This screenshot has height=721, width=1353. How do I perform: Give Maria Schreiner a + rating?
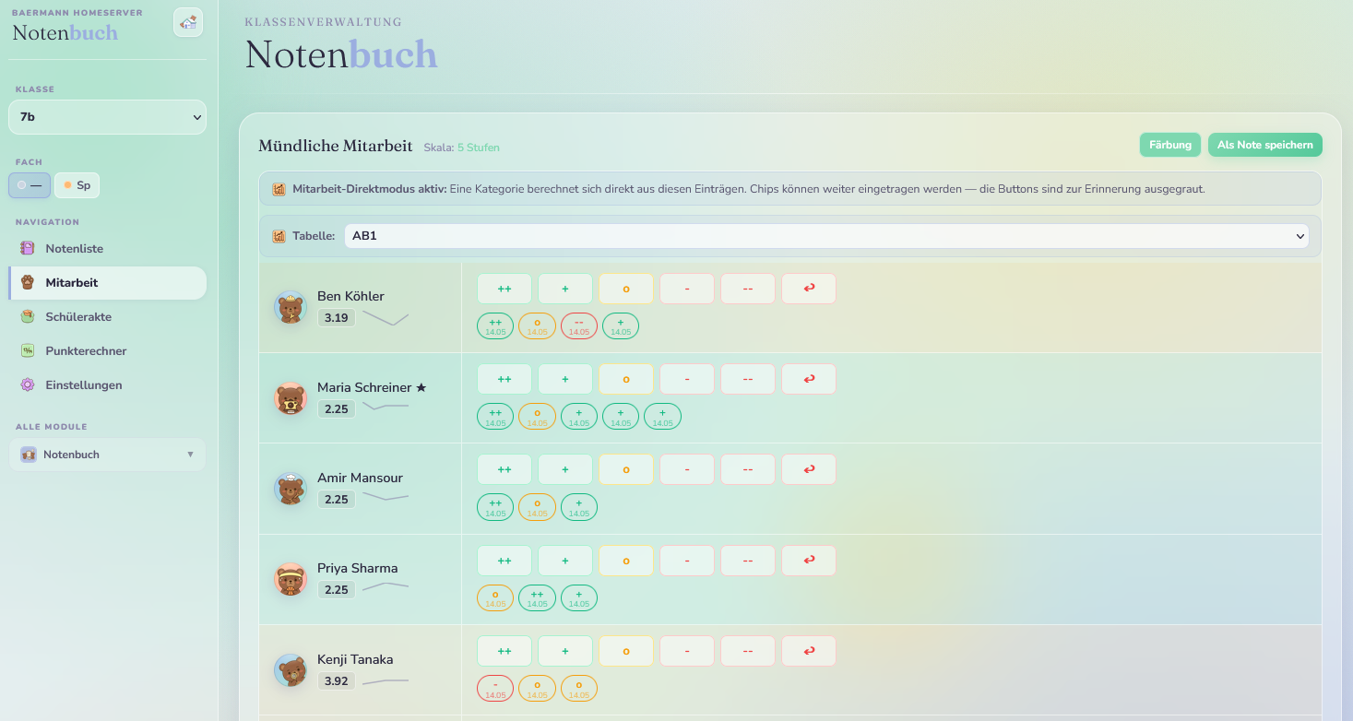[565, 379]
